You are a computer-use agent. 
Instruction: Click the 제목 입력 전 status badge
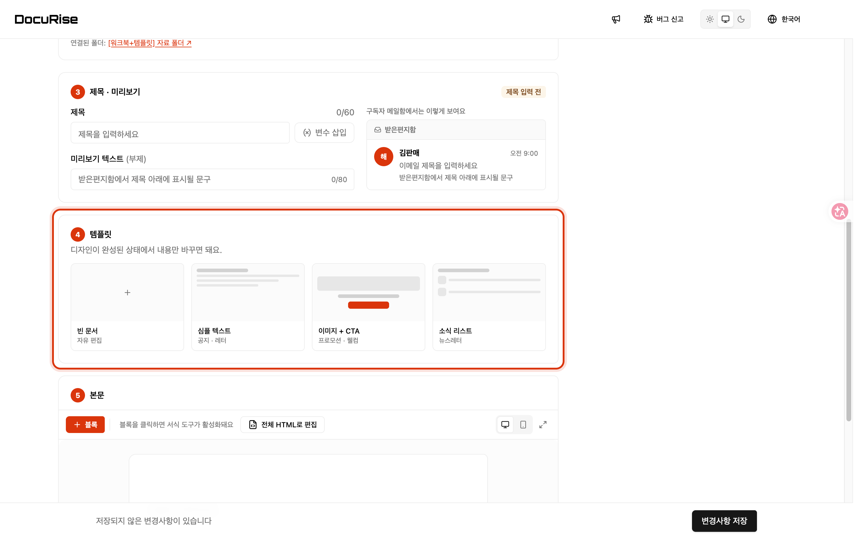523,92
